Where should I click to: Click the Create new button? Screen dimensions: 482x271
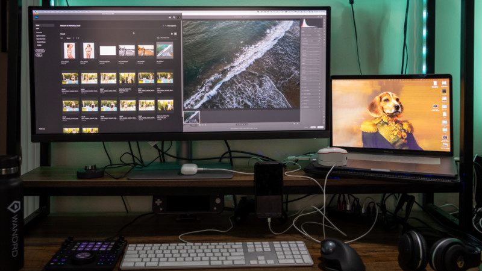(x=40, y=51)
